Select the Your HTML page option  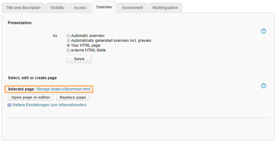point(68,45)
